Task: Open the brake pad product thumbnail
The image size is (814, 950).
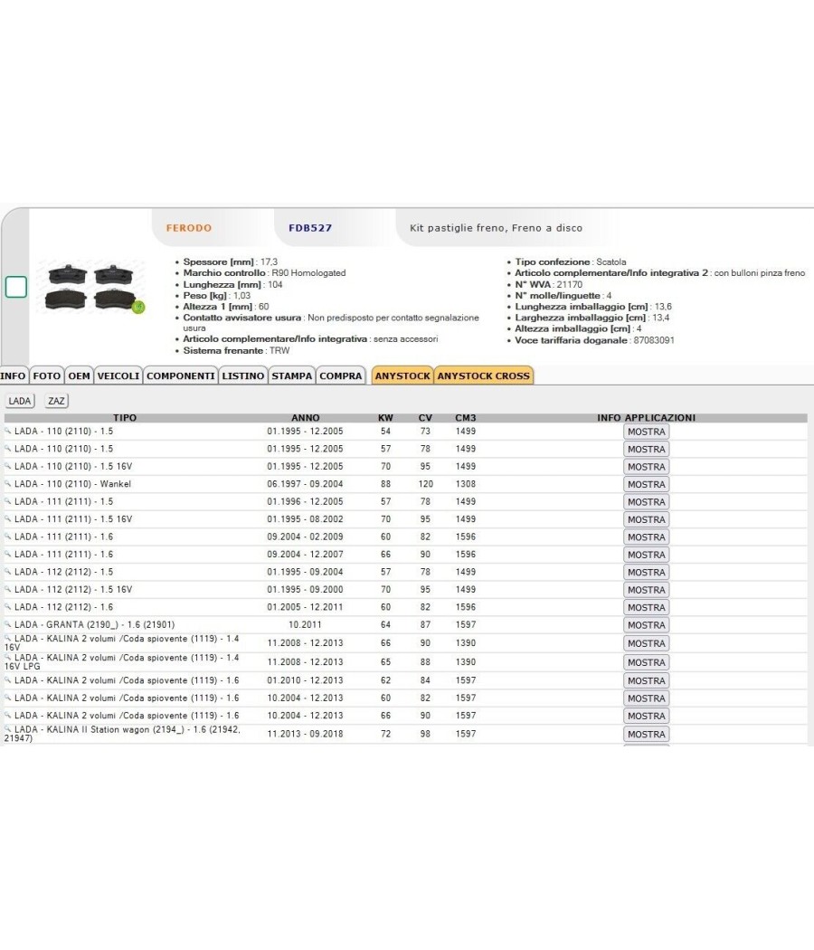Action: (x=90, y=287)
